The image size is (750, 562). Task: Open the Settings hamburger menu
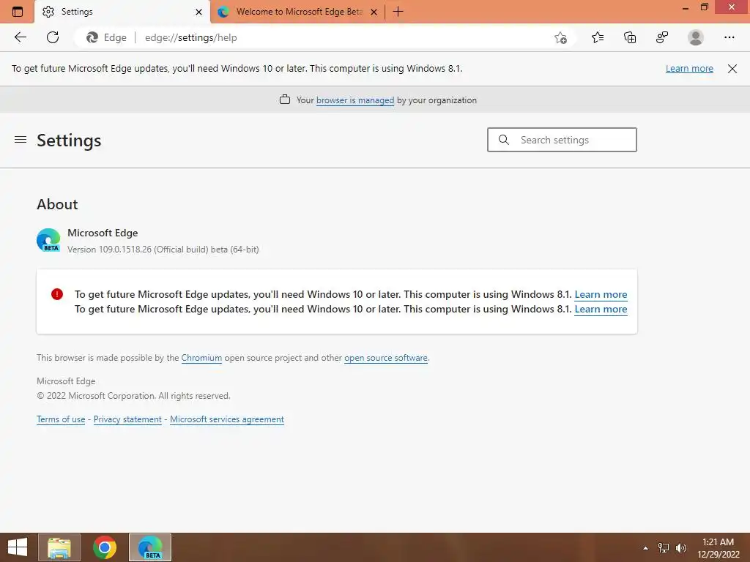[x=21, y=140]
